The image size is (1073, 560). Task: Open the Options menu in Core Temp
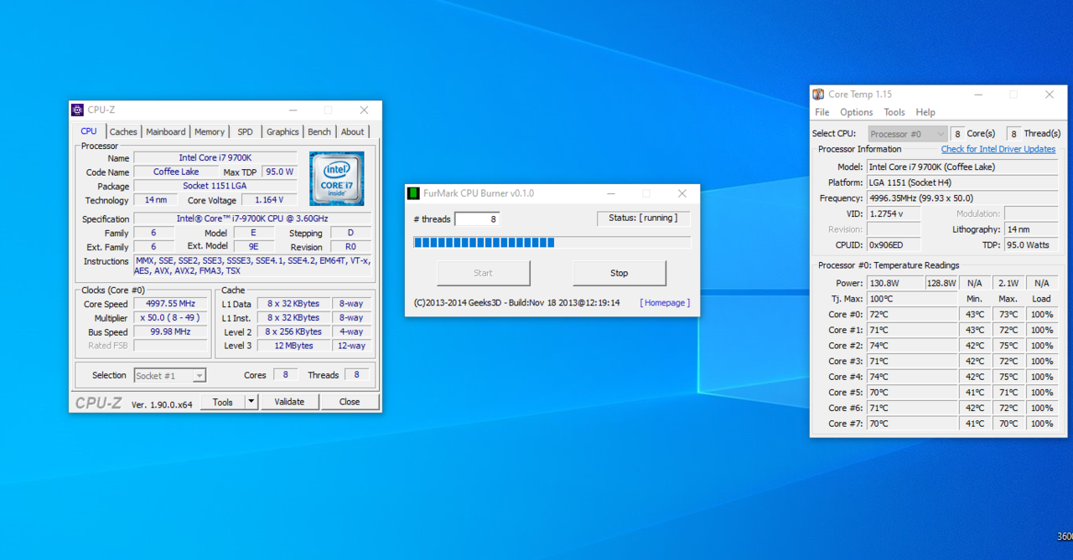857,112
